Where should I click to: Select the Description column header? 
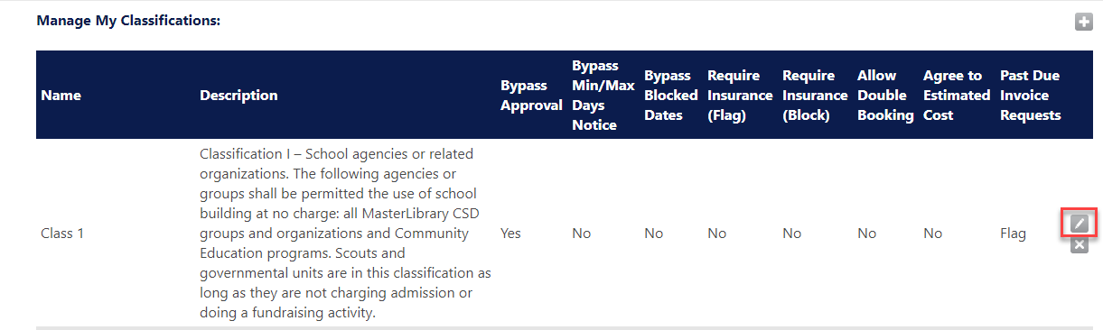[238, 96]
